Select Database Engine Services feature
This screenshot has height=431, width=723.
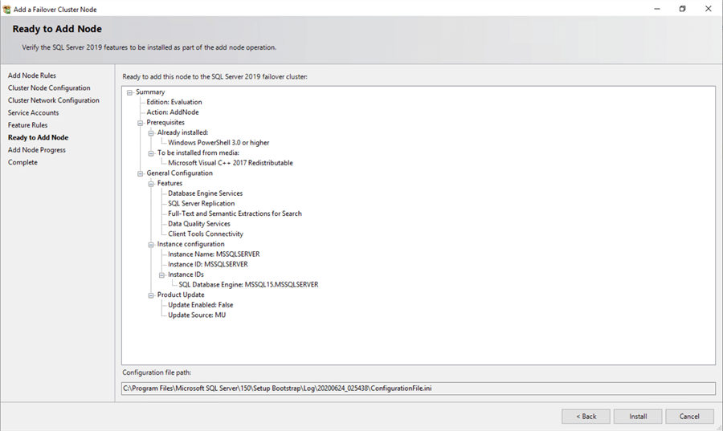point(205,193)
